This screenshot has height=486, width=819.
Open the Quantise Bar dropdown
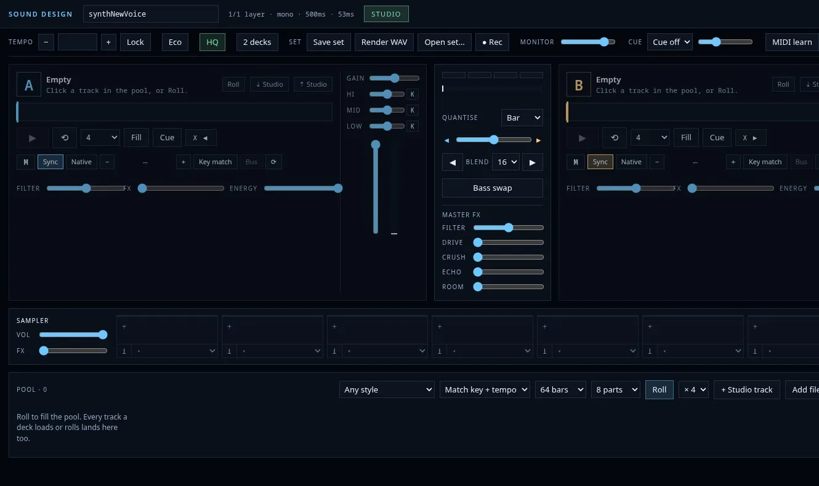pyautogui.click(x=522, y=118)
